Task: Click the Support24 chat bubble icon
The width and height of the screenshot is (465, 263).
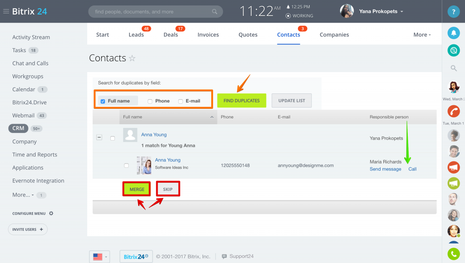Action: point(224,257)
